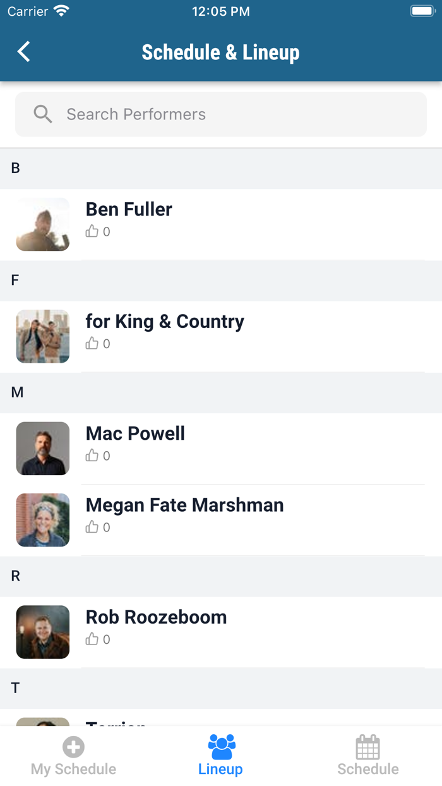
Task: Select for King & Country name
Action: 165,321
